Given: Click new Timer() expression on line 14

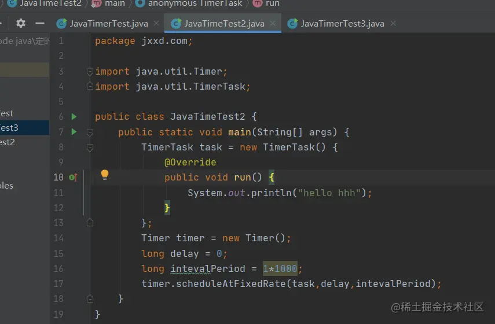Looking at the screenshot, I should click(x=254, y=238).
